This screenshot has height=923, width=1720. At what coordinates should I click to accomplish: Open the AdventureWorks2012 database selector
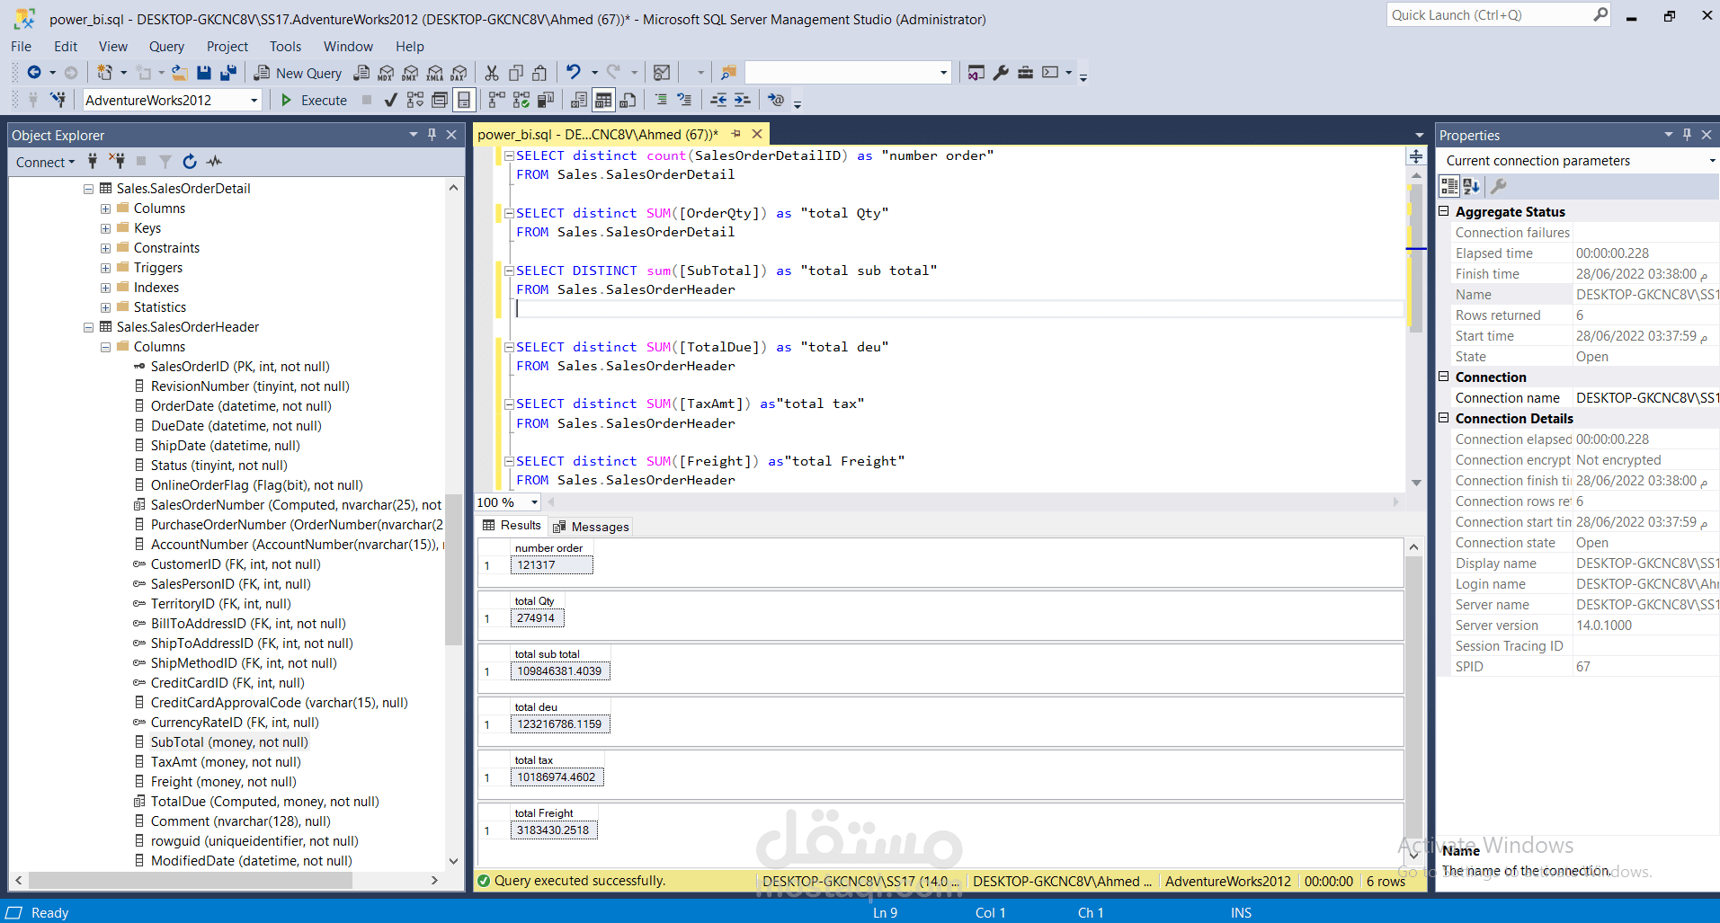[x=253, y=100]
